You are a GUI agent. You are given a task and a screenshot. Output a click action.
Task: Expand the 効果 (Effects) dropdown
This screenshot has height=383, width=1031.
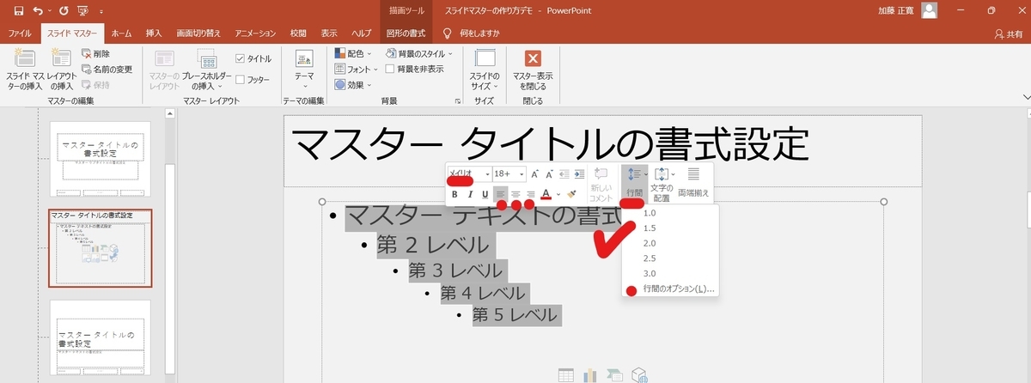point(354,84)
